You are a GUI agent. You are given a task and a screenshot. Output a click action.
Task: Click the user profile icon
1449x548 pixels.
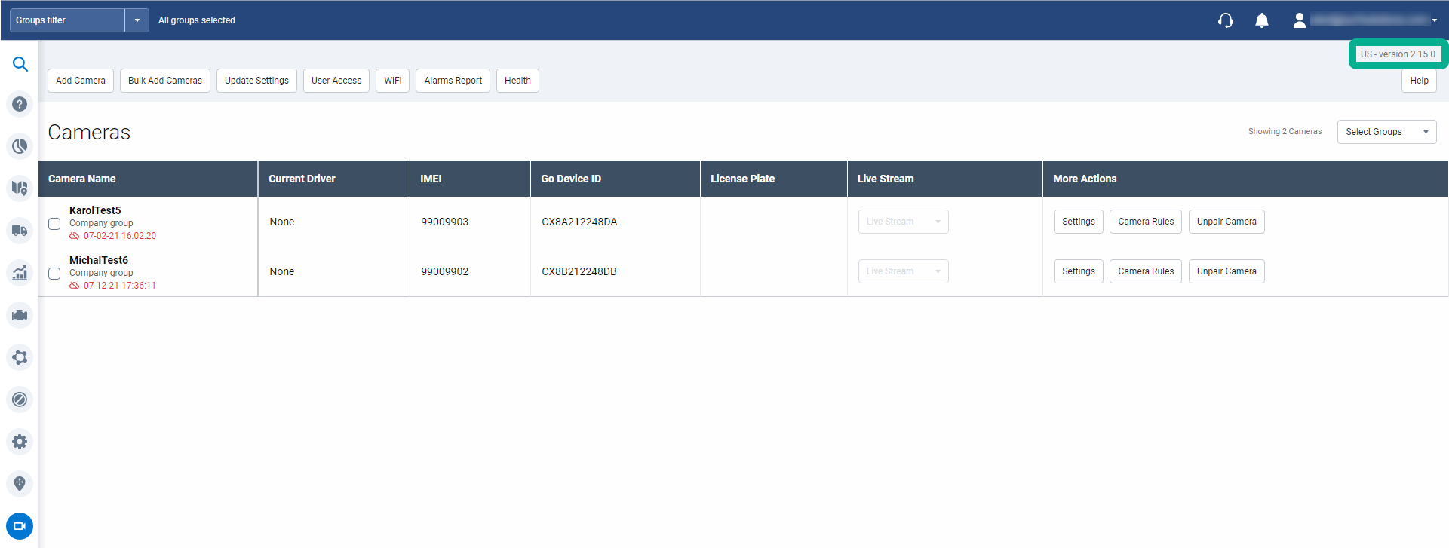(x=1299, y=20)
